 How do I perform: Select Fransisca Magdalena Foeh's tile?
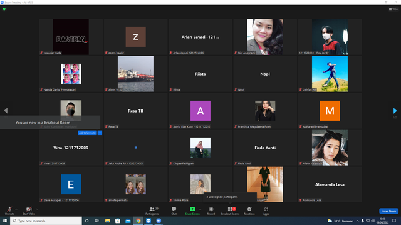265,111
